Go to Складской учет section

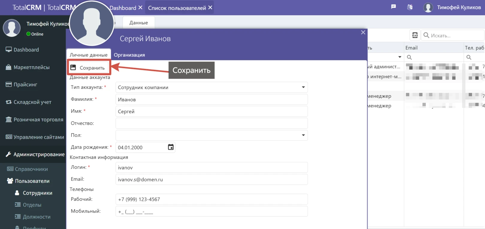click(32, 102)
